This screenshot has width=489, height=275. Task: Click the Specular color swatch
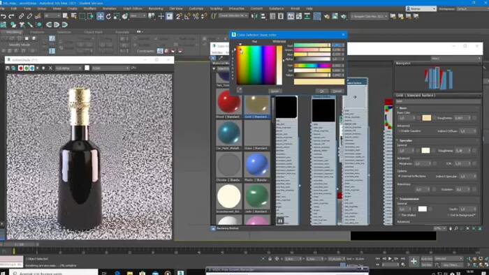425,151
